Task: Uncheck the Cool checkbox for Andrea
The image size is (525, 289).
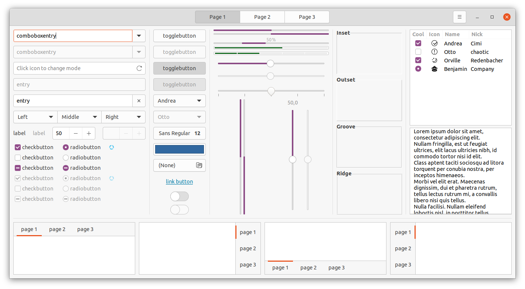Action: (418, 44)
